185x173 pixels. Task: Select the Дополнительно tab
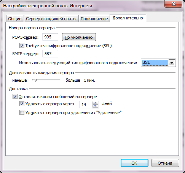[128, 18]
